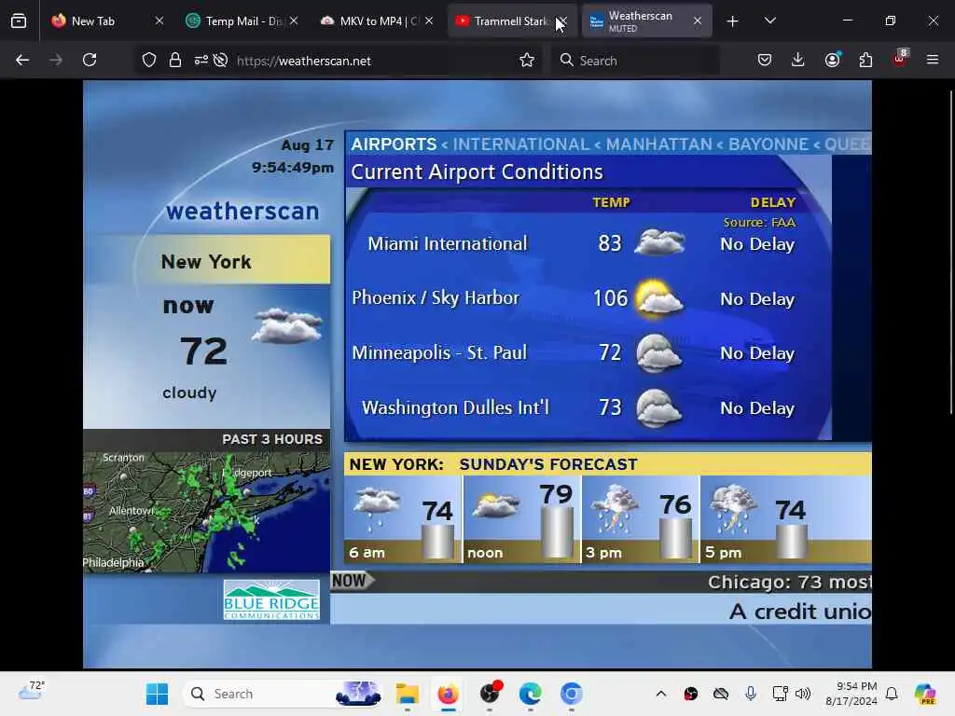Open the uBlock Origin extension icon
The height and width of the screenshot is (716, 955).
pyautogui.click(x=900, y=59)
